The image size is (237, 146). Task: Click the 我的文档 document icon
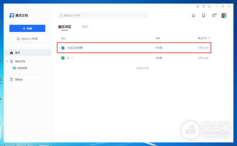tap(11, 61)
